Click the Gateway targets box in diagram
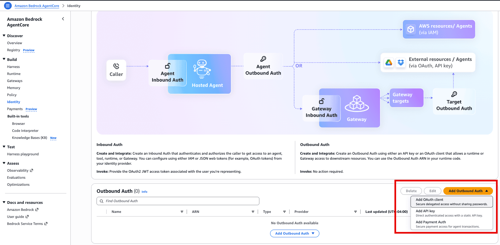The image size is (500, 245). click(407, 98)
